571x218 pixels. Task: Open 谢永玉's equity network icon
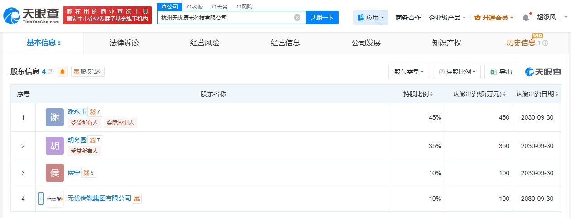pyautogui.click(x=95, y=112)
